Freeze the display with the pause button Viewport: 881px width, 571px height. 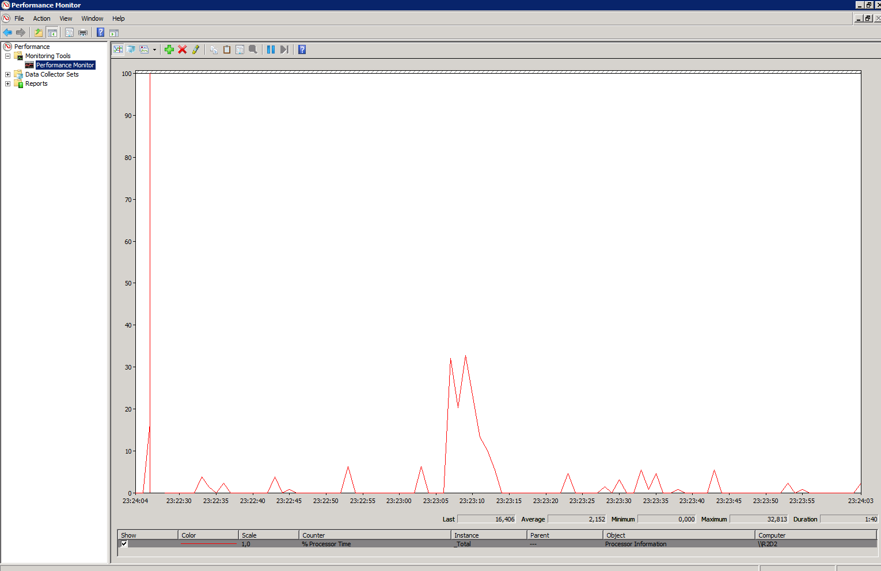(x=271, y=50)
